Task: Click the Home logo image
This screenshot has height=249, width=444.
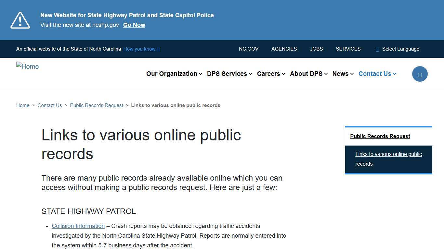Action: coord(27,66)
